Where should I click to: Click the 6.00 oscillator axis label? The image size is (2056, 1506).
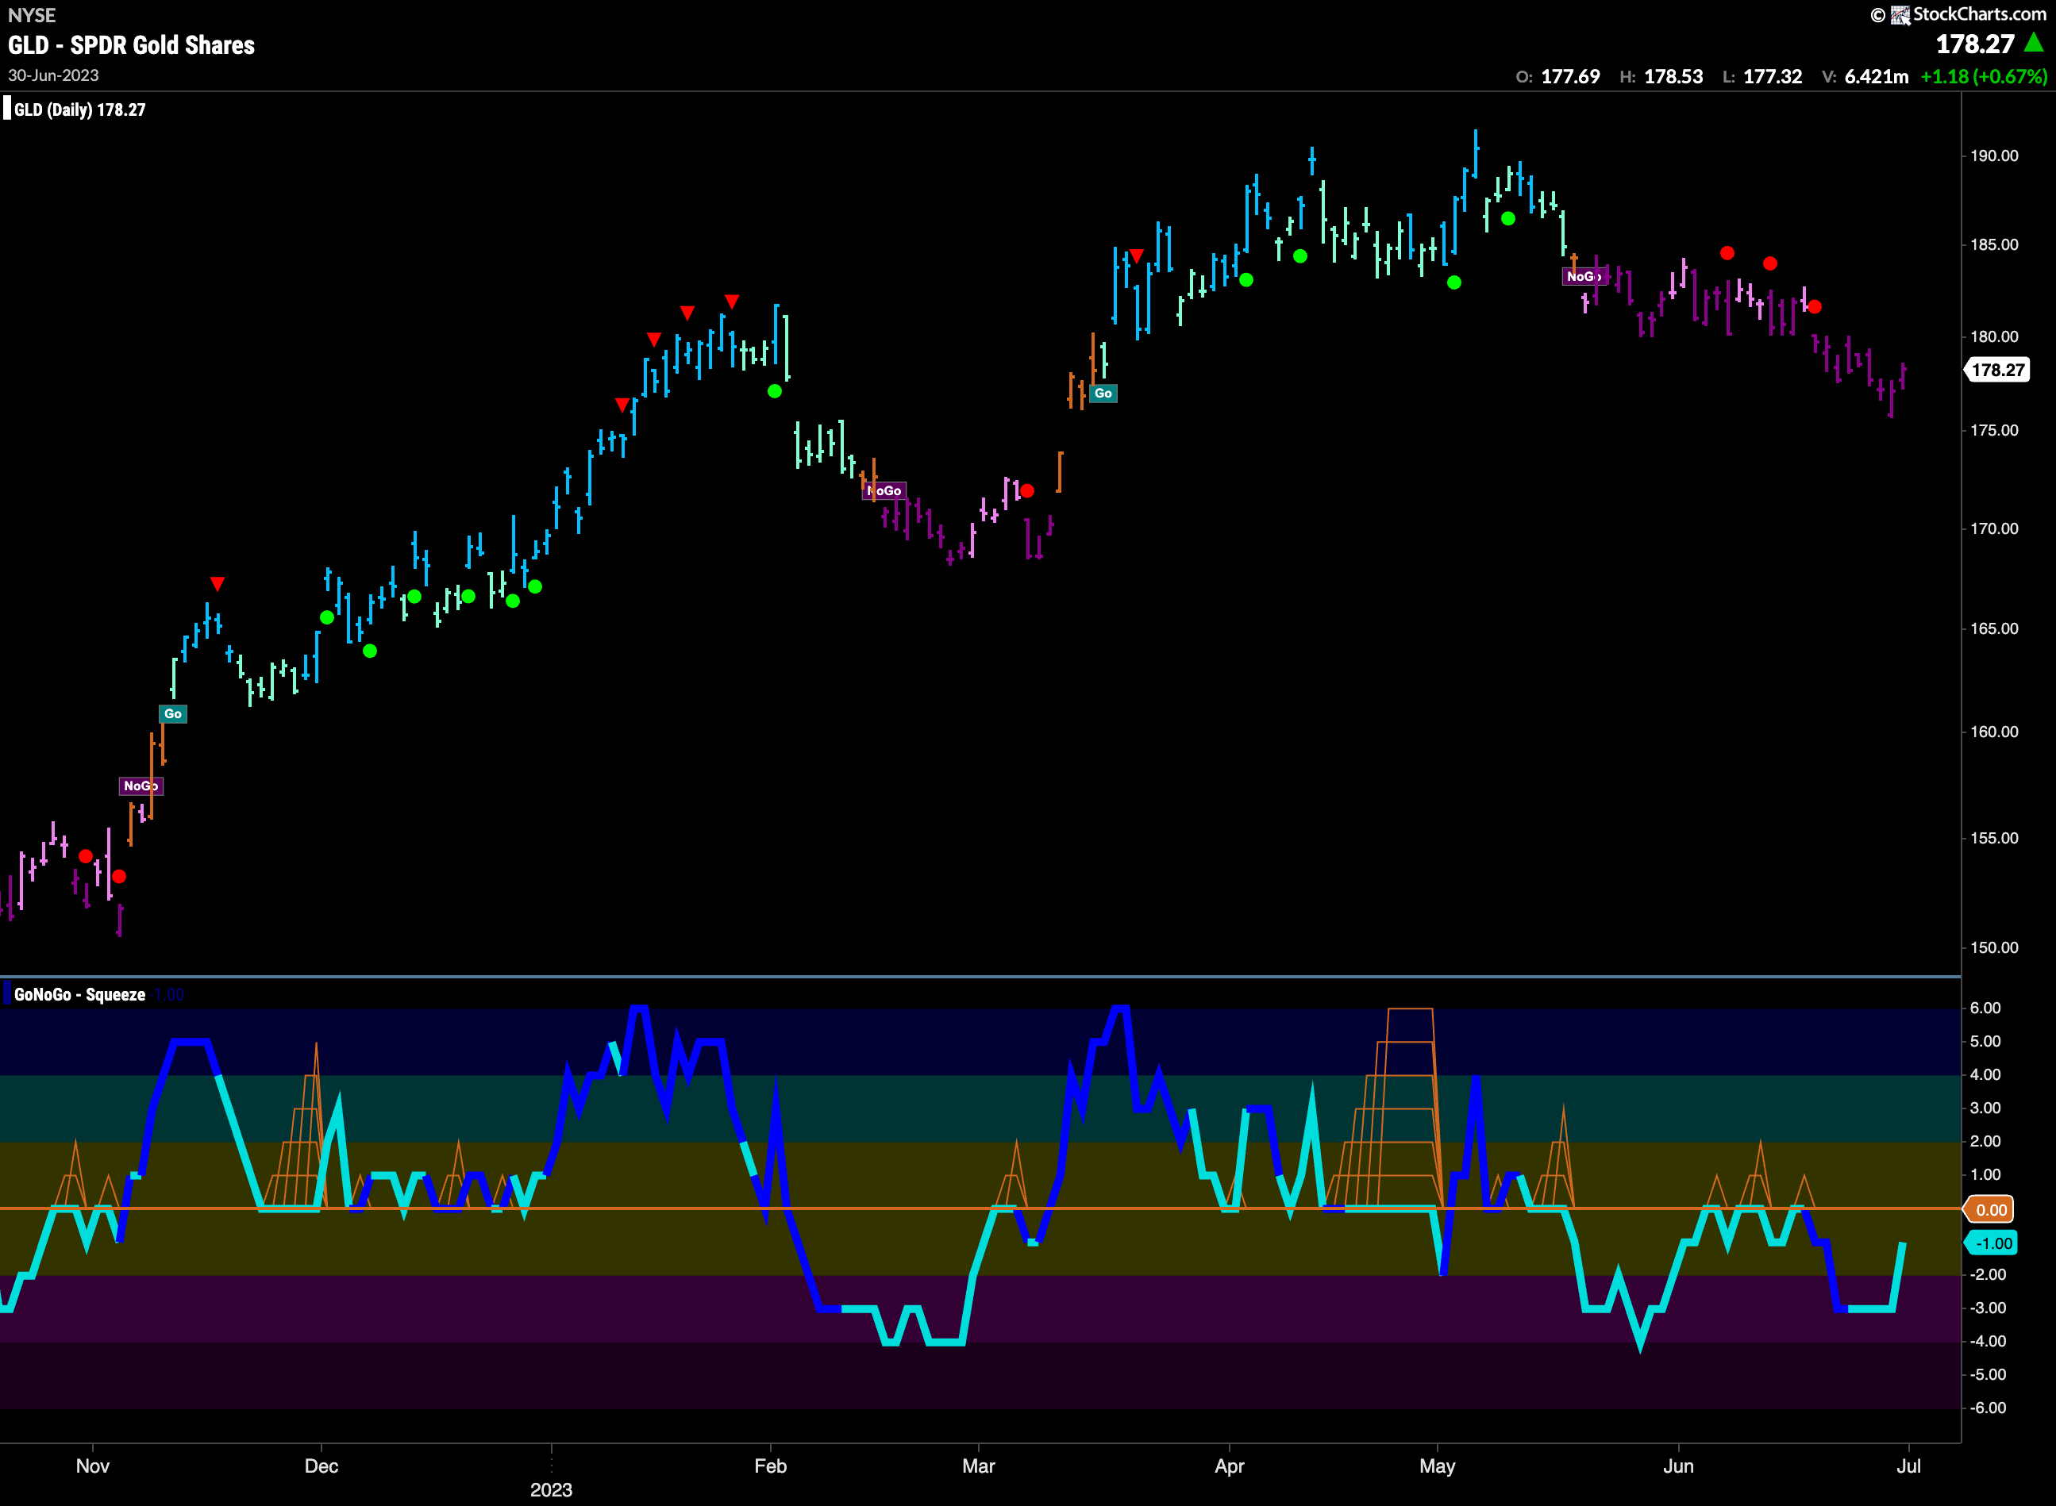coord(1985,1008)
